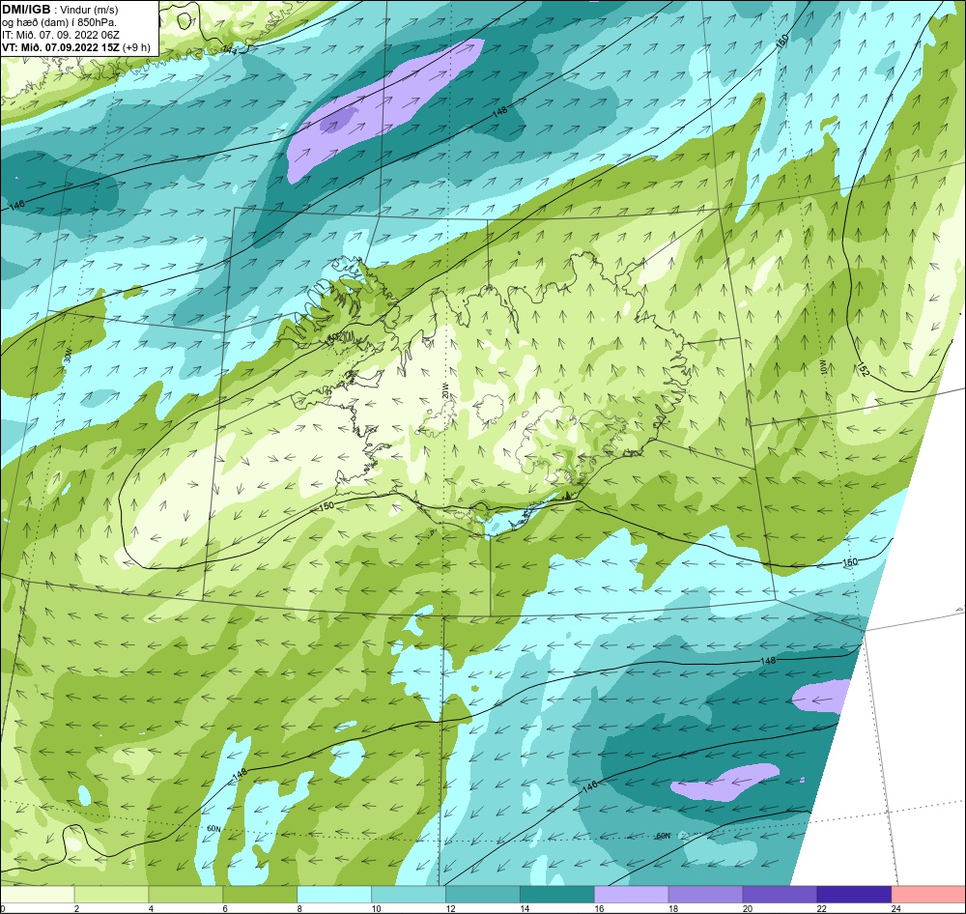Click the legend tick label '2'
Image resolution: width=966 pixels, height=914 pixels.
pos(76,908)
